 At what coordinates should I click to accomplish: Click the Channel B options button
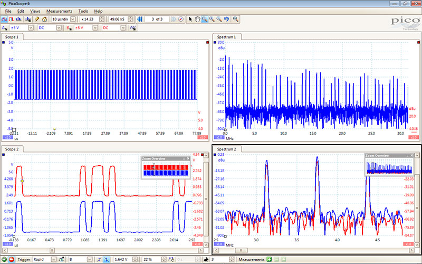pos(69,27)
